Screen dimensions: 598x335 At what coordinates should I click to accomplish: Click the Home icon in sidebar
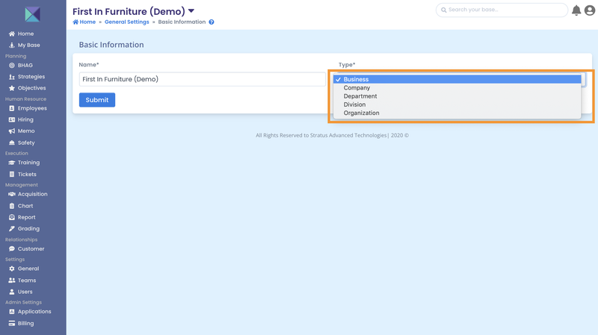[x=12, y=34]
